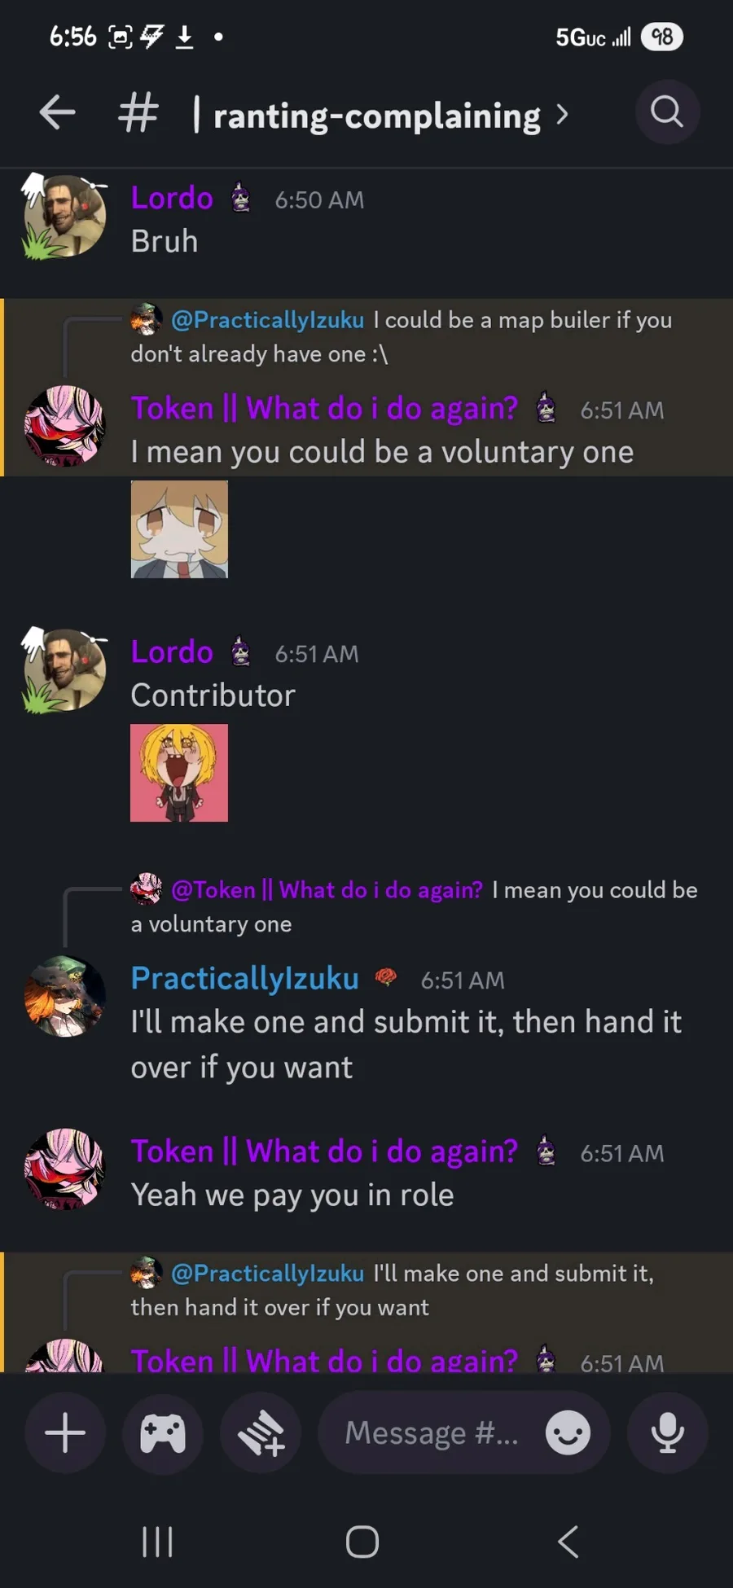
Task: Tap the apps launcher icon beside controller
Action: click(x=261, y=1432)
